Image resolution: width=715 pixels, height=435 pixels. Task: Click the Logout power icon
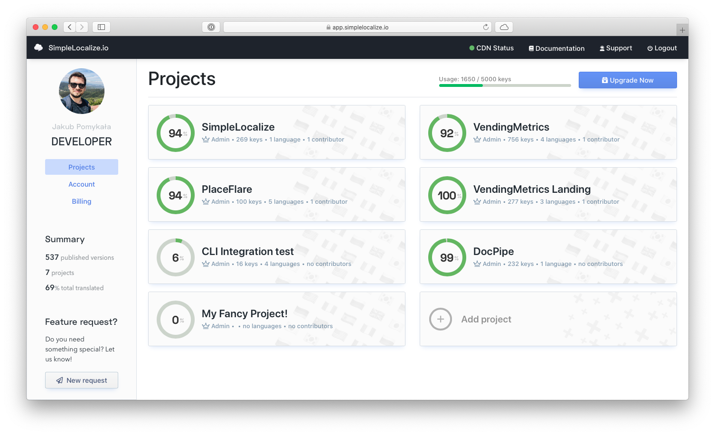click(650, 48)
